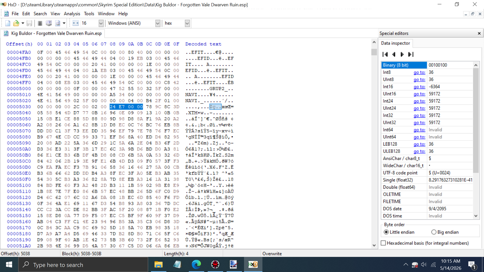Open Microsoft Edge from the taskbar
This screenshot has height=272, width=484.
pos(196,264)
